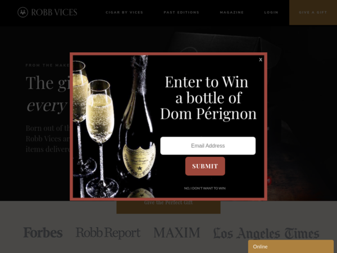Click the Login link
This screenshot has height=253, width=337.
(271, 12)
